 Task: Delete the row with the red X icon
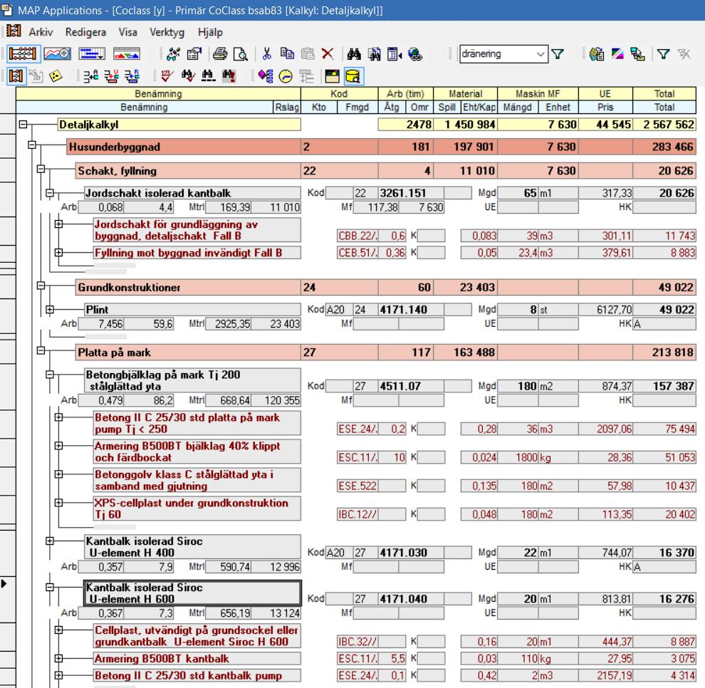coord(328,54)
